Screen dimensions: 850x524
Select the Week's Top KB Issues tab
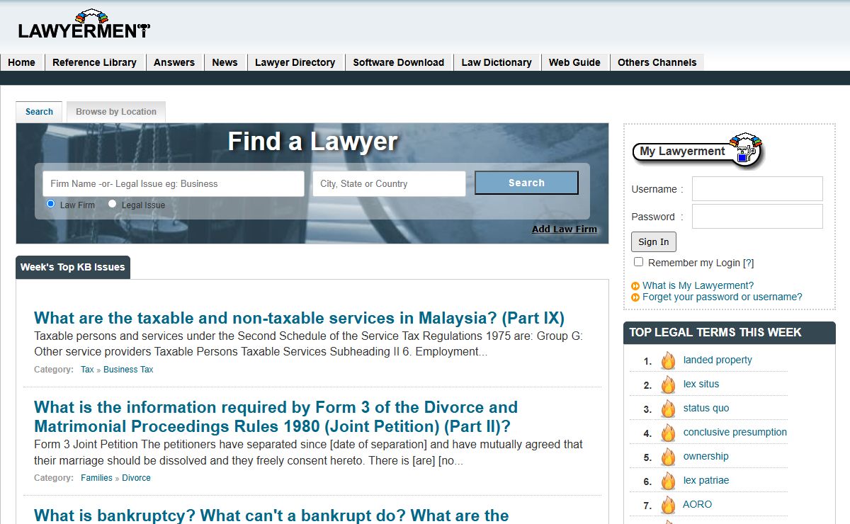pyautogui.click(x=72, y=267)
